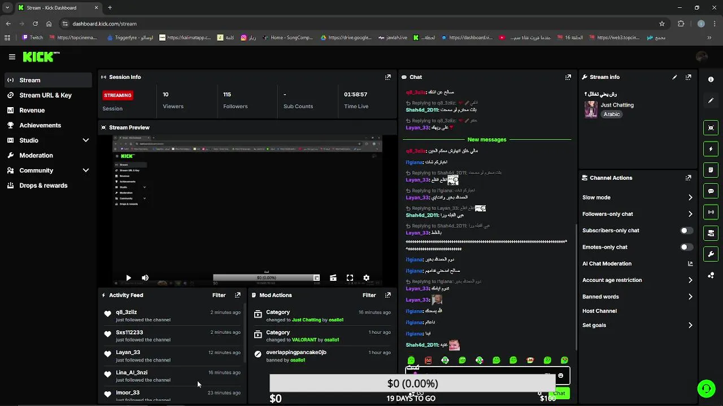
Task: Pop out the Chat panel
Action: pyautogui.click(x=568, y=77)
